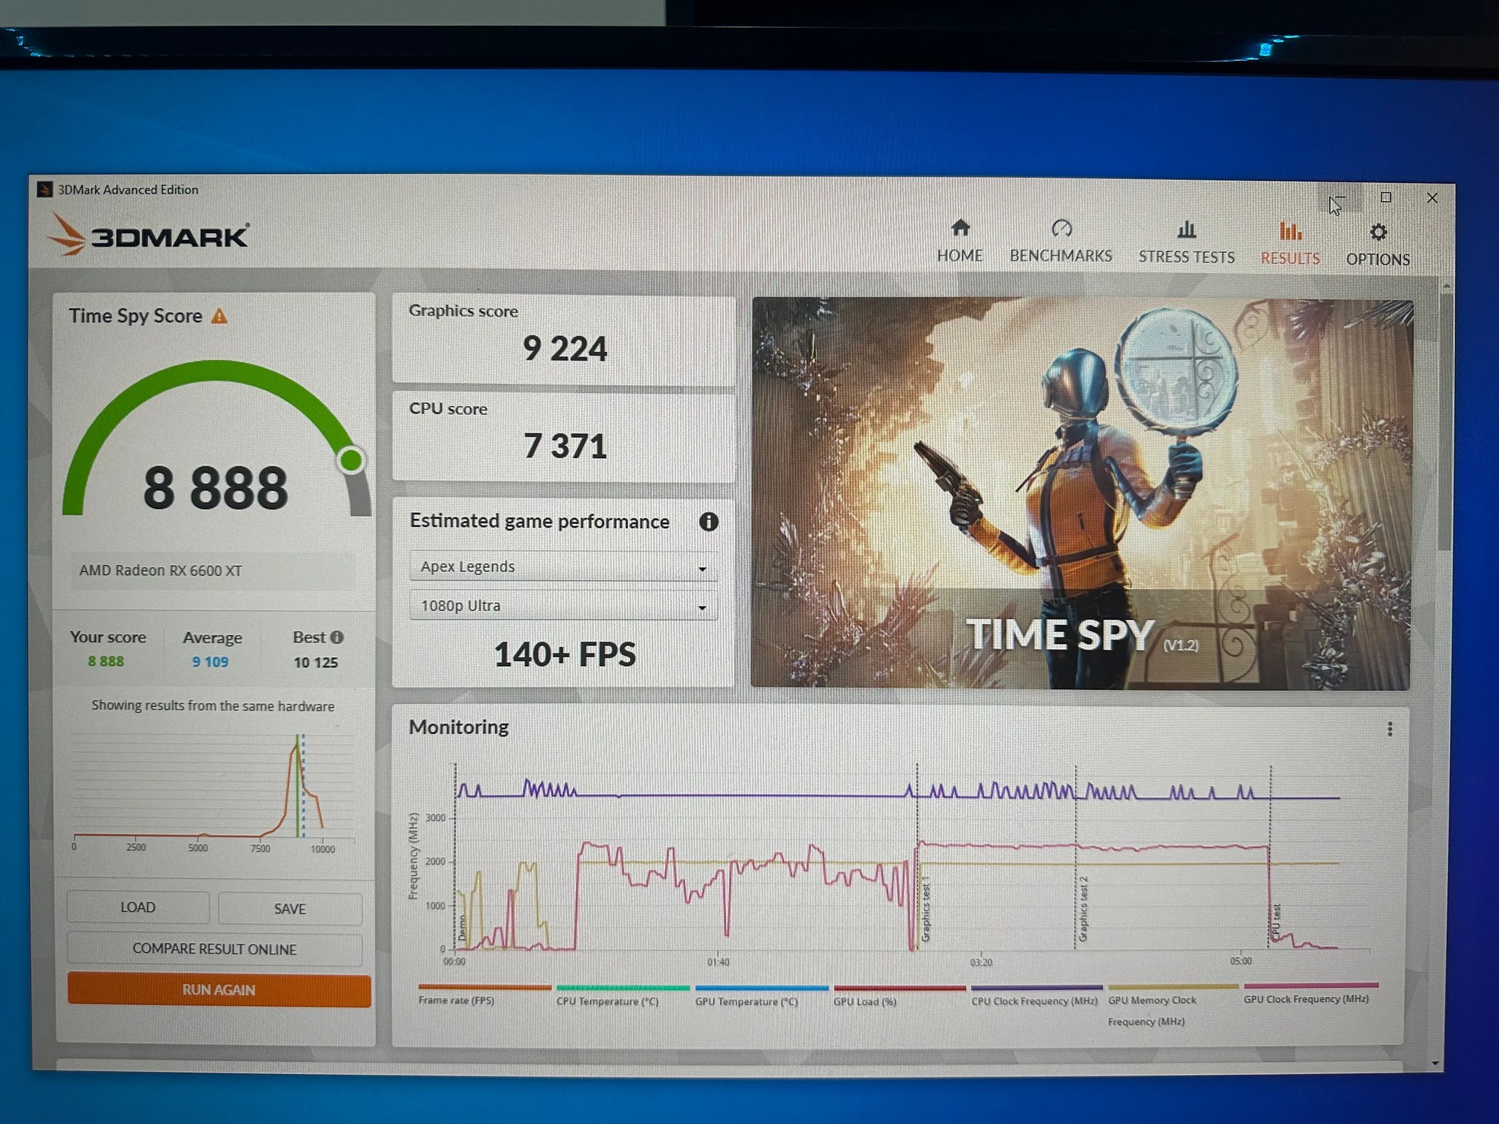
Task: Expand the Monitoring three-dot options menu
Action: (x=1388, y=730)
